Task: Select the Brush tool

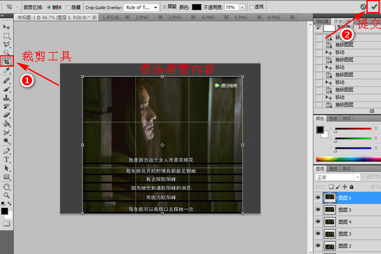Action: tap(6, 89)
